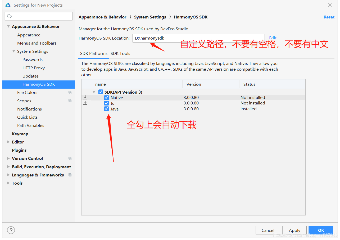Open the Notifications settings

point(29,109)
